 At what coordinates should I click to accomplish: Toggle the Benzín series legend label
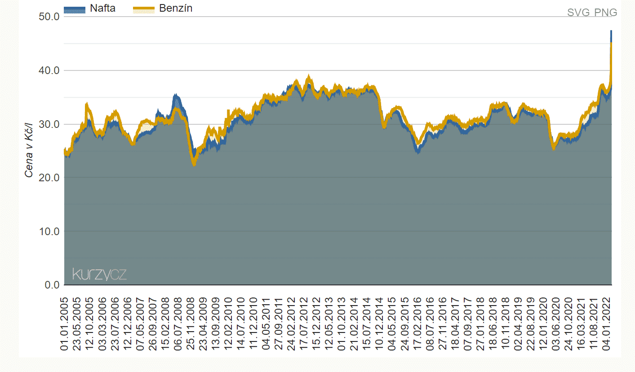pyautogui.click(x=176, y=9)
